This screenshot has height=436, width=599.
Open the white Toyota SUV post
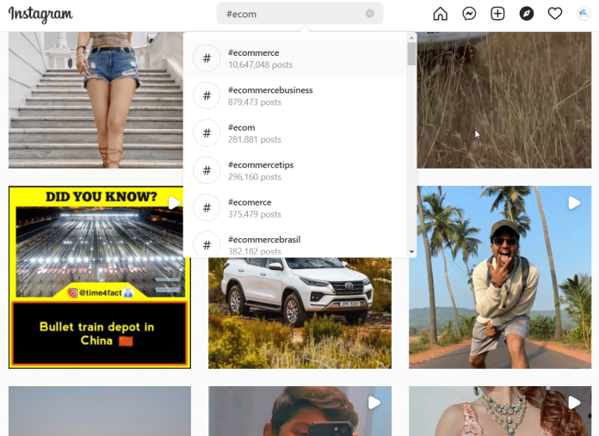click(x=299, y=313)
